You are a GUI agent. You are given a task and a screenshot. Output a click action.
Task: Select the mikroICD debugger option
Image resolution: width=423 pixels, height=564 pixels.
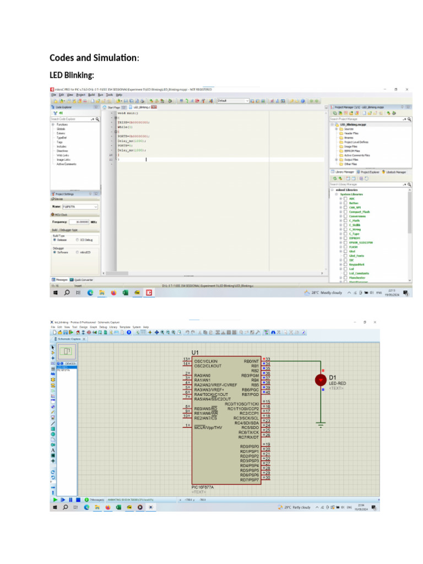click(x=78, y=252)
